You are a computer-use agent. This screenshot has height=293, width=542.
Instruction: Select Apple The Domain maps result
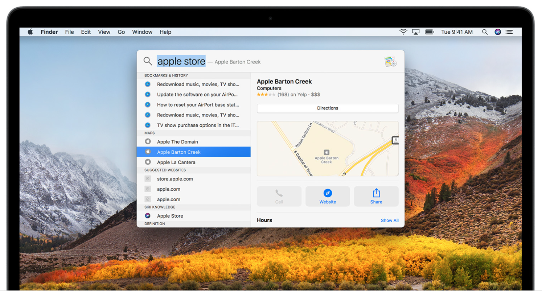click(177, 142)
